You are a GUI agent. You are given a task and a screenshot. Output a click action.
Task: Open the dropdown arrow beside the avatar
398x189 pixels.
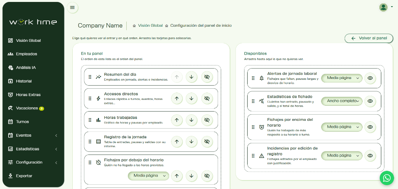coord(392,7)
